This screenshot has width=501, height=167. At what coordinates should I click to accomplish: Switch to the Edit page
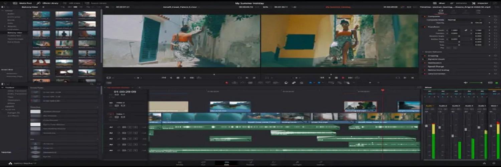(x=226, y=163)
